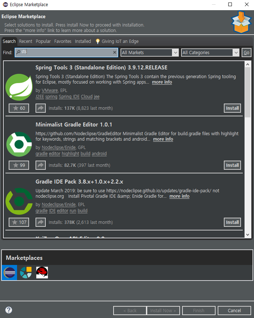Click the Spring Tools 3 leaf logo
The height and width of the screenshot is (318, 254).
(x=19, y=87)
